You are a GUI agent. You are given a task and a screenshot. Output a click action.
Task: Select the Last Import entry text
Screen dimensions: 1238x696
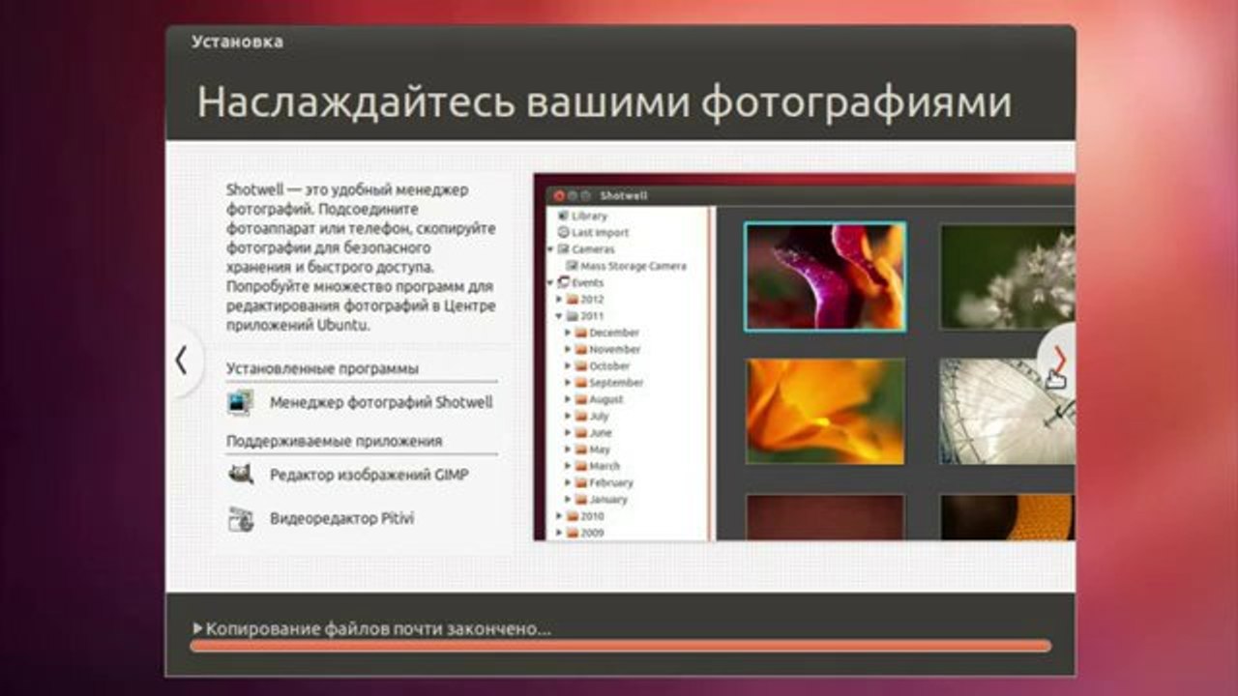(600, 232)
